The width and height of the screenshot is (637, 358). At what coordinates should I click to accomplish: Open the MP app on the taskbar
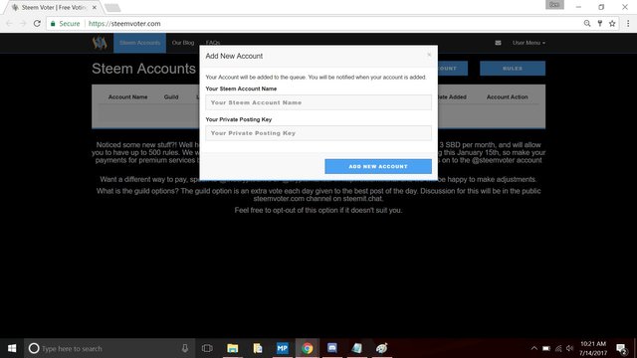282,348
